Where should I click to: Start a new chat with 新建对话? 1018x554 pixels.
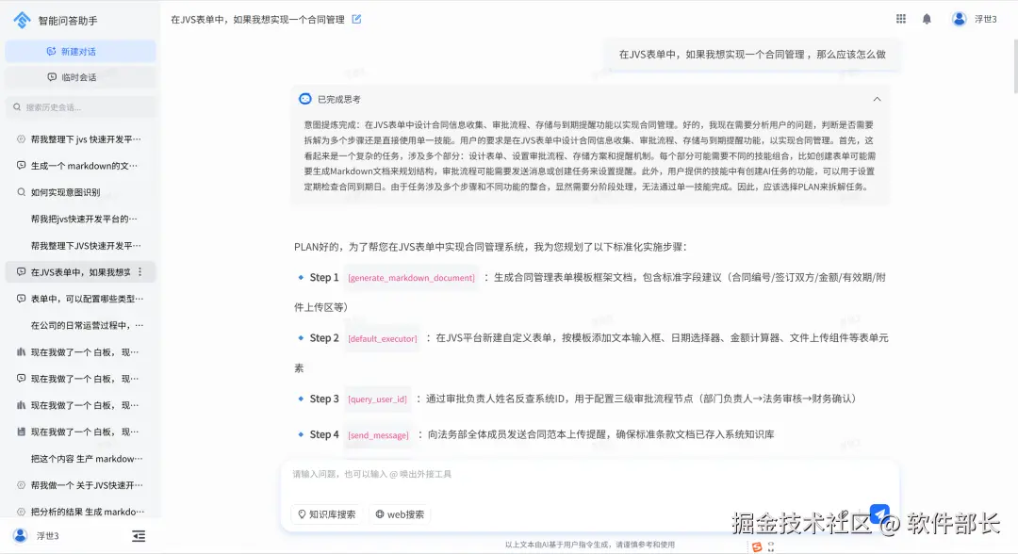click(x=80, y=51)
